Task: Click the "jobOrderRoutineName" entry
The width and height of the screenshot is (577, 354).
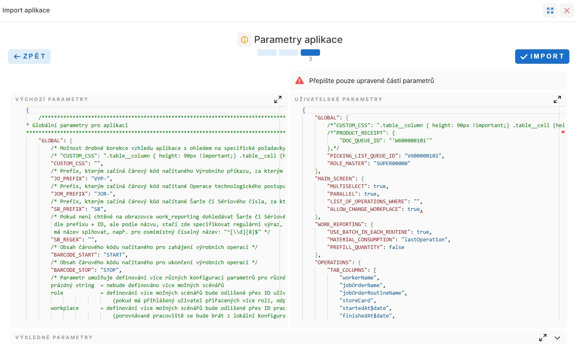Action: (373, 293)
